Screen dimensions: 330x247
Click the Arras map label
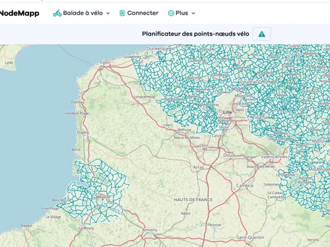[x=198, y=167]
